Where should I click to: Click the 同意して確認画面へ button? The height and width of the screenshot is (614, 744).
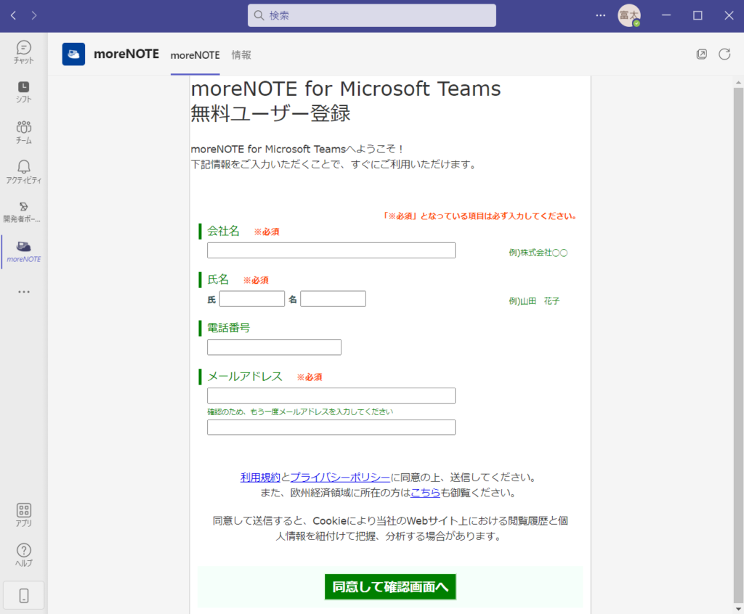click(390, 587)
